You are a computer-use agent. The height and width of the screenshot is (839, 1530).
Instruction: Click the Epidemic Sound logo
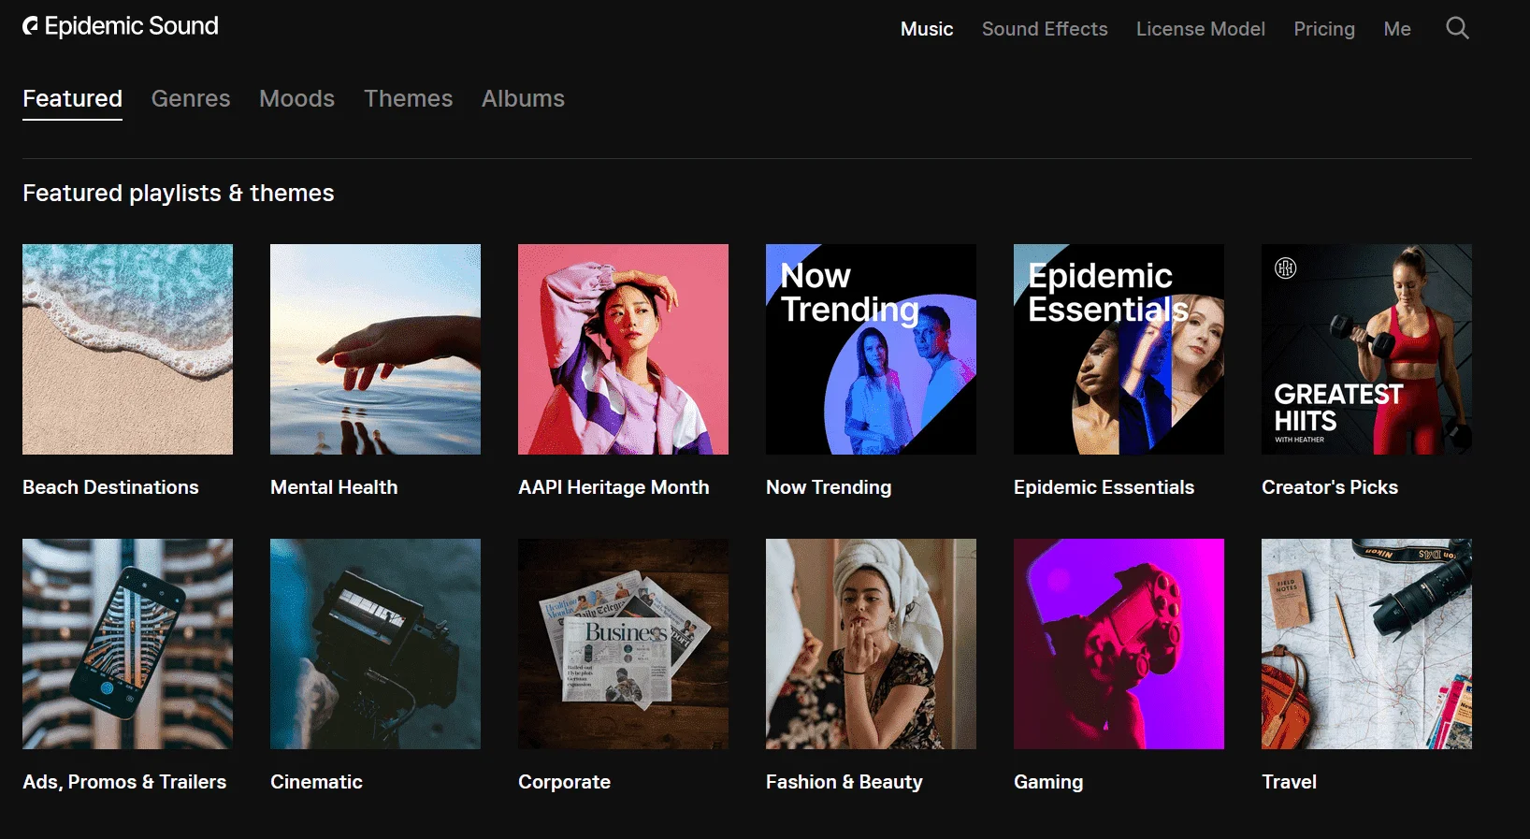tap(121, 26)
